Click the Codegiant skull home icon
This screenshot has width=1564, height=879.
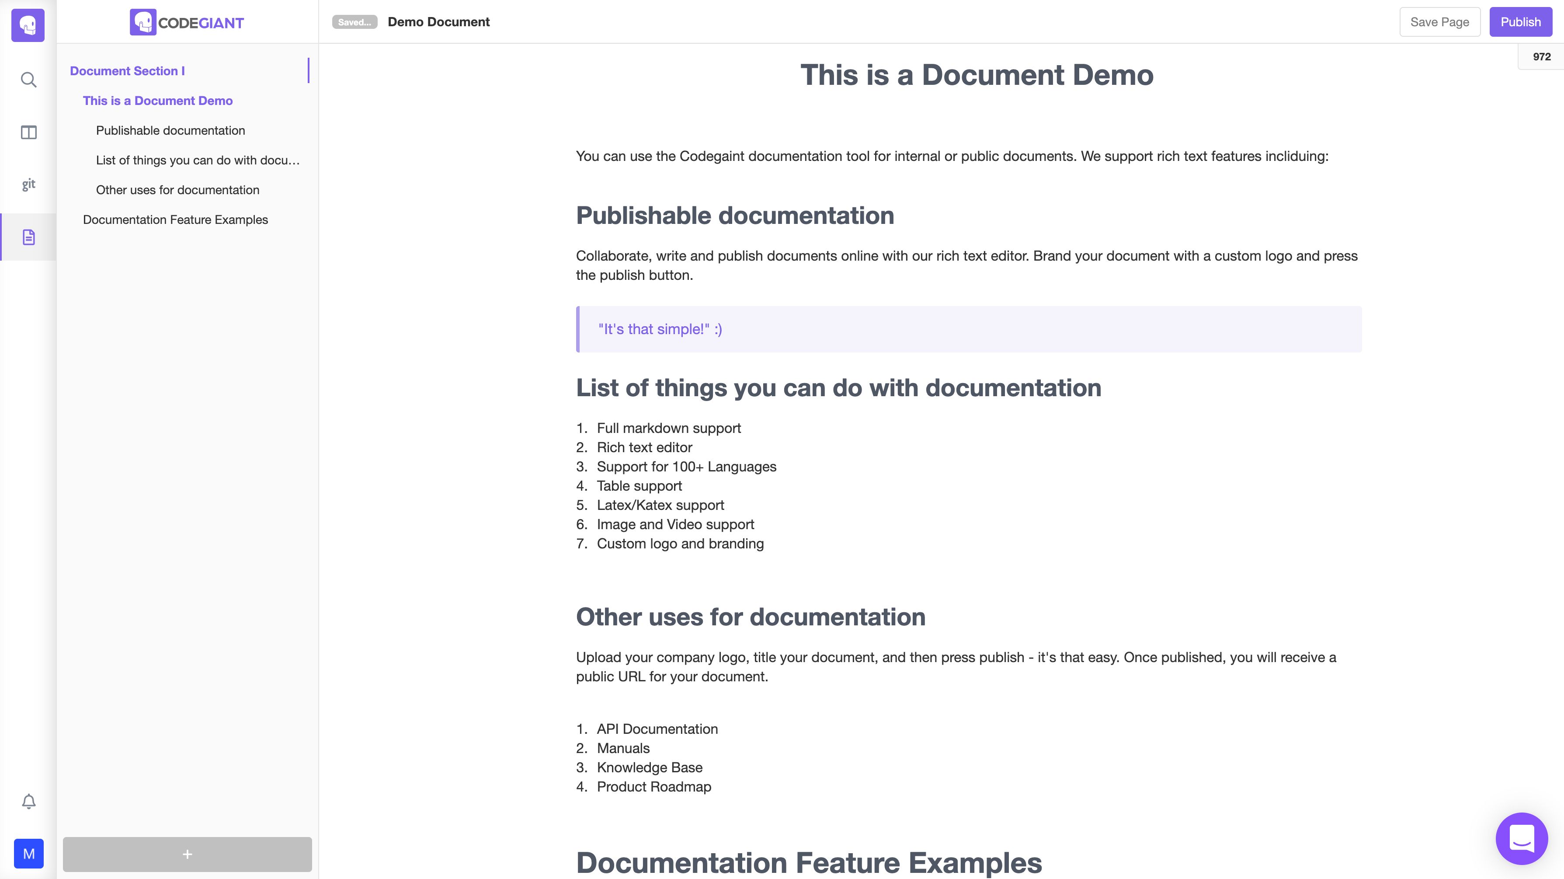tap(28, 25)
